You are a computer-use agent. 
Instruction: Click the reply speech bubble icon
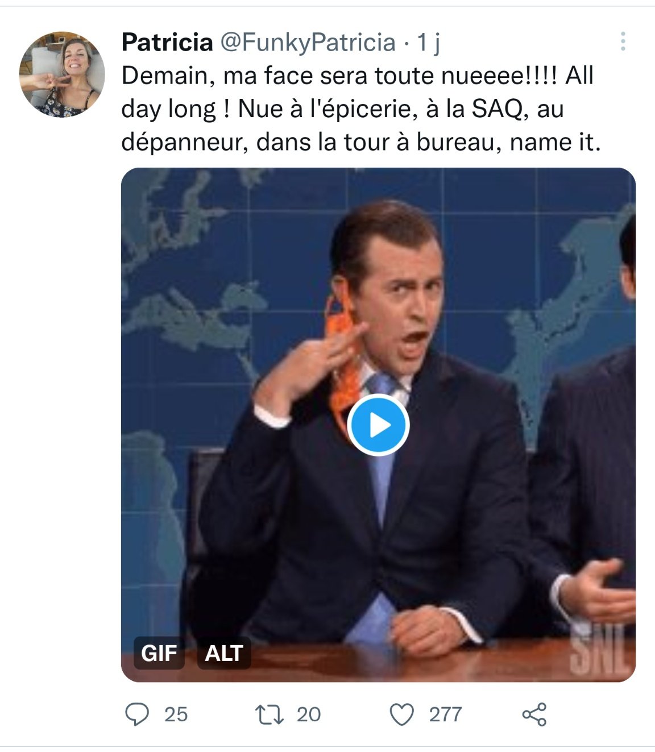pyautogui.click(x=136, y=714)
